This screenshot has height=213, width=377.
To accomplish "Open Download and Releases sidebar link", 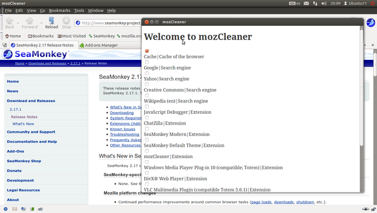I will [31, 101].
